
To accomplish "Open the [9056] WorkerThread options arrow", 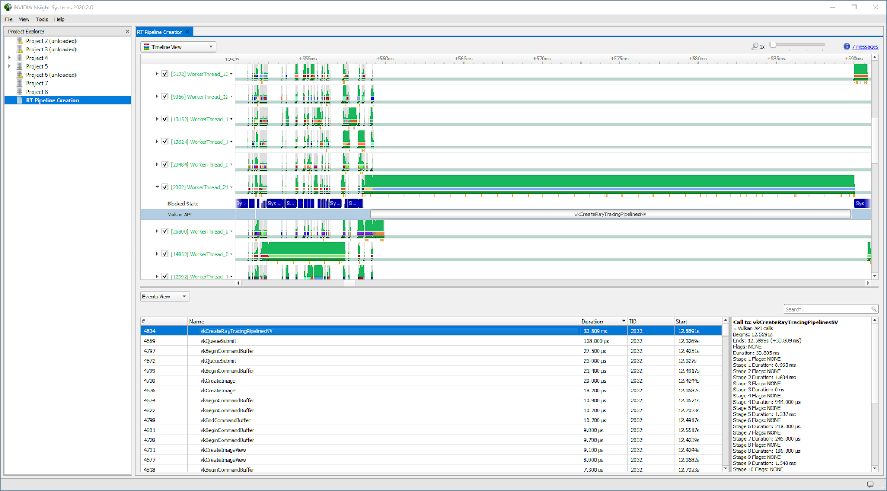I will click(231, 96).
